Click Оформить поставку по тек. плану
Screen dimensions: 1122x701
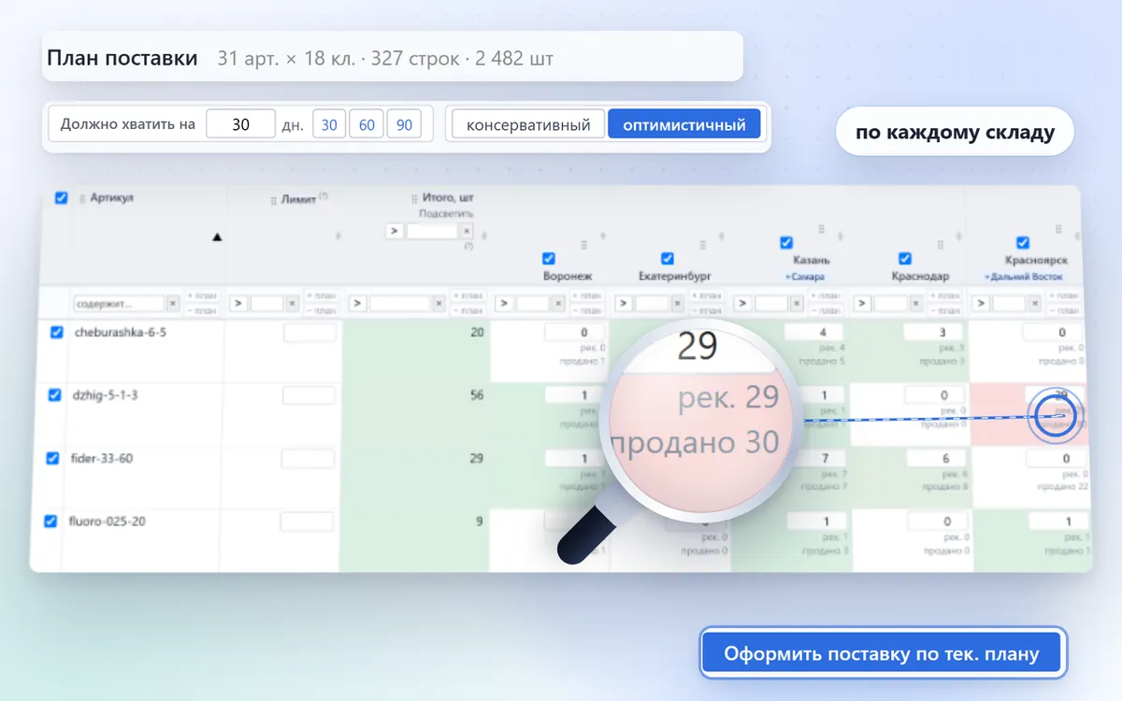click(x=882, y=653)
